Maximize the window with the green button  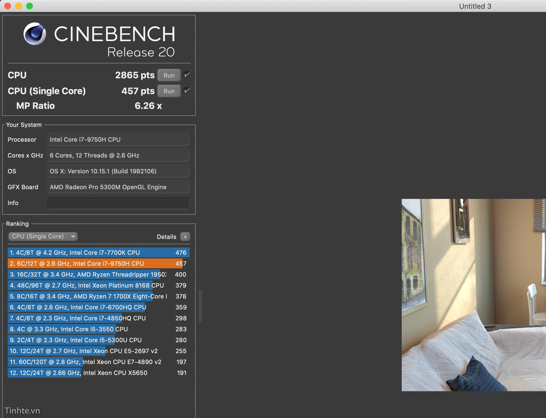point(30,6)
